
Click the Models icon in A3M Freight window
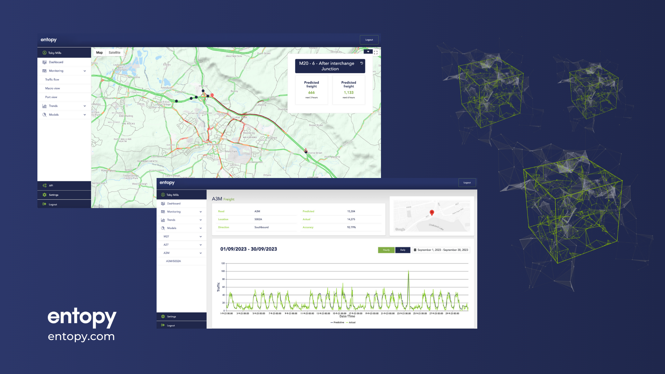pos(163,228)
